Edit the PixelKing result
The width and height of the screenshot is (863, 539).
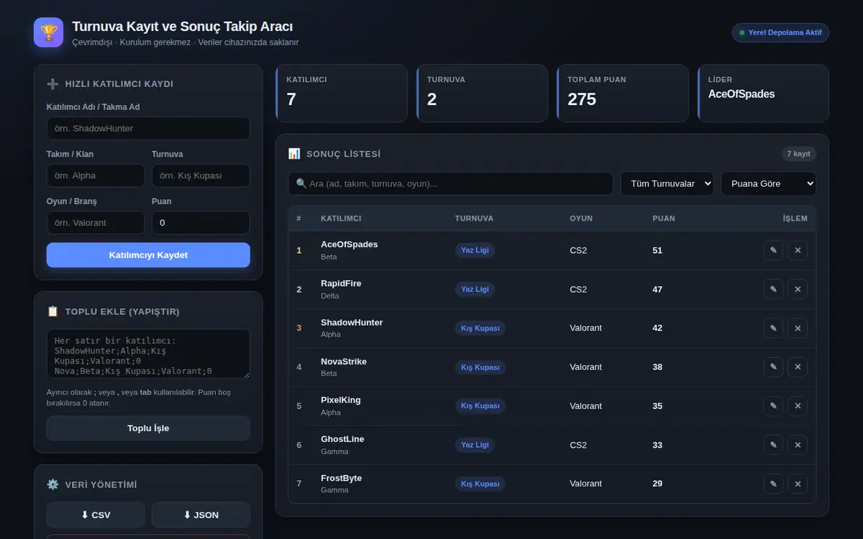pyautogui.click(x=773, y=405)
